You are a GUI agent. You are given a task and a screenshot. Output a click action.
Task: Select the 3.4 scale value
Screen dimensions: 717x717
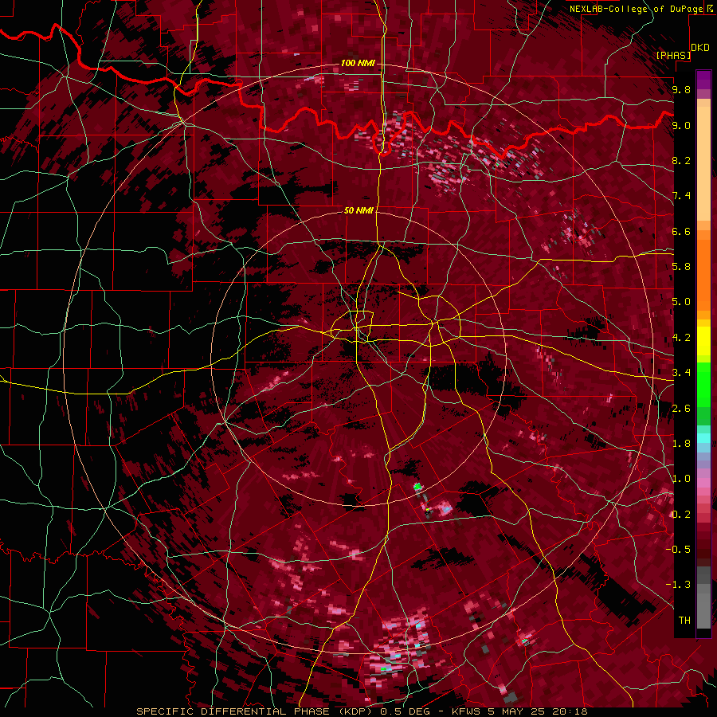coord(681,373)
